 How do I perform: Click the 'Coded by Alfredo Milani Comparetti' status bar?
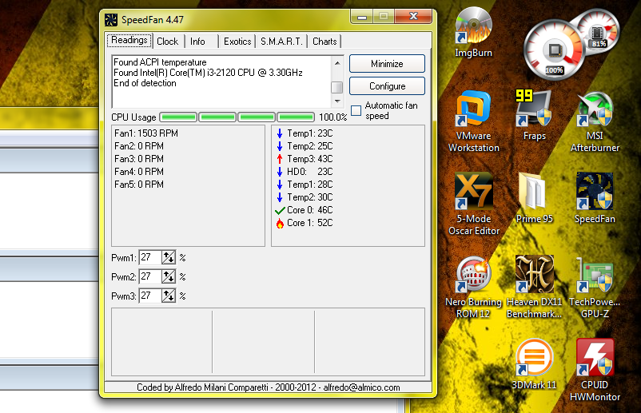pyautogui.click(x=269, y=387)
